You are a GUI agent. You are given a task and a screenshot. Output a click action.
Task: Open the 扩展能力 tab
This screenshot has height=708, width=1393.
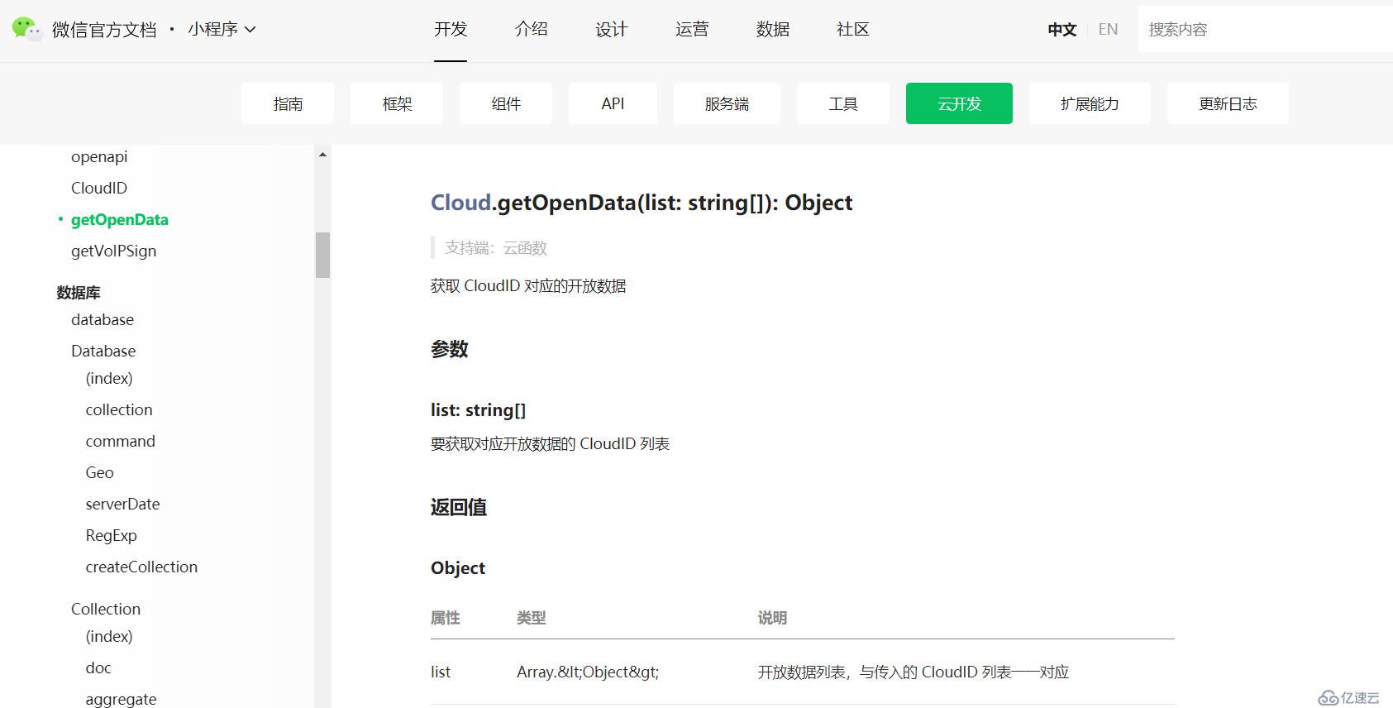click(1090, 103)
